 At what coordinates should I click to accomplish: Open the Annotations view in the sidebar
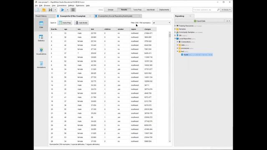(41, 65)
